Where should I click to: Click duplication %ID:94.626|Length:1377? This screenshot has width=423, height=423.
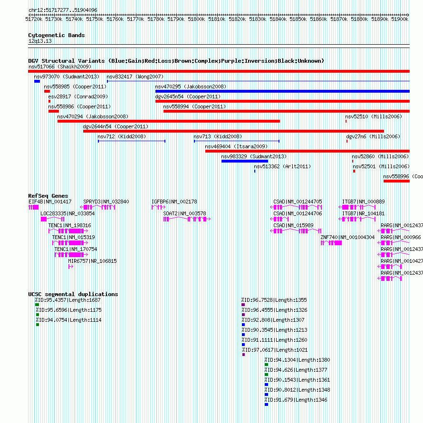point(266,375)
